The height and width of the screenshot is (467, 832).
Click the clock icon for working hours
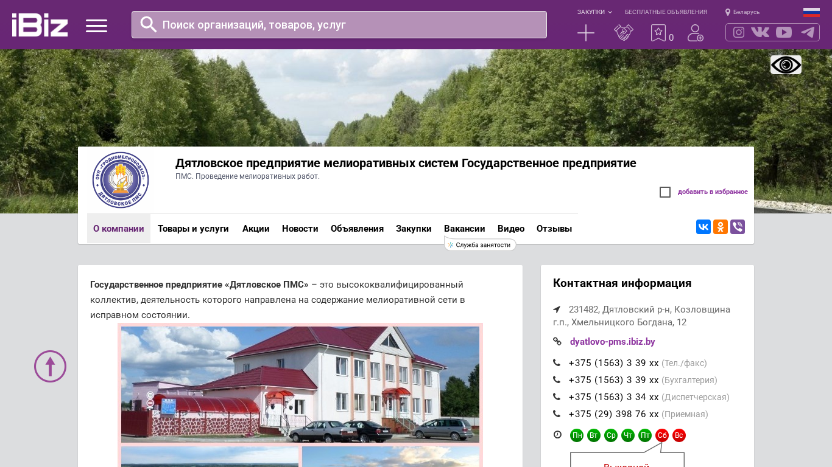click(x=557, y=435)
